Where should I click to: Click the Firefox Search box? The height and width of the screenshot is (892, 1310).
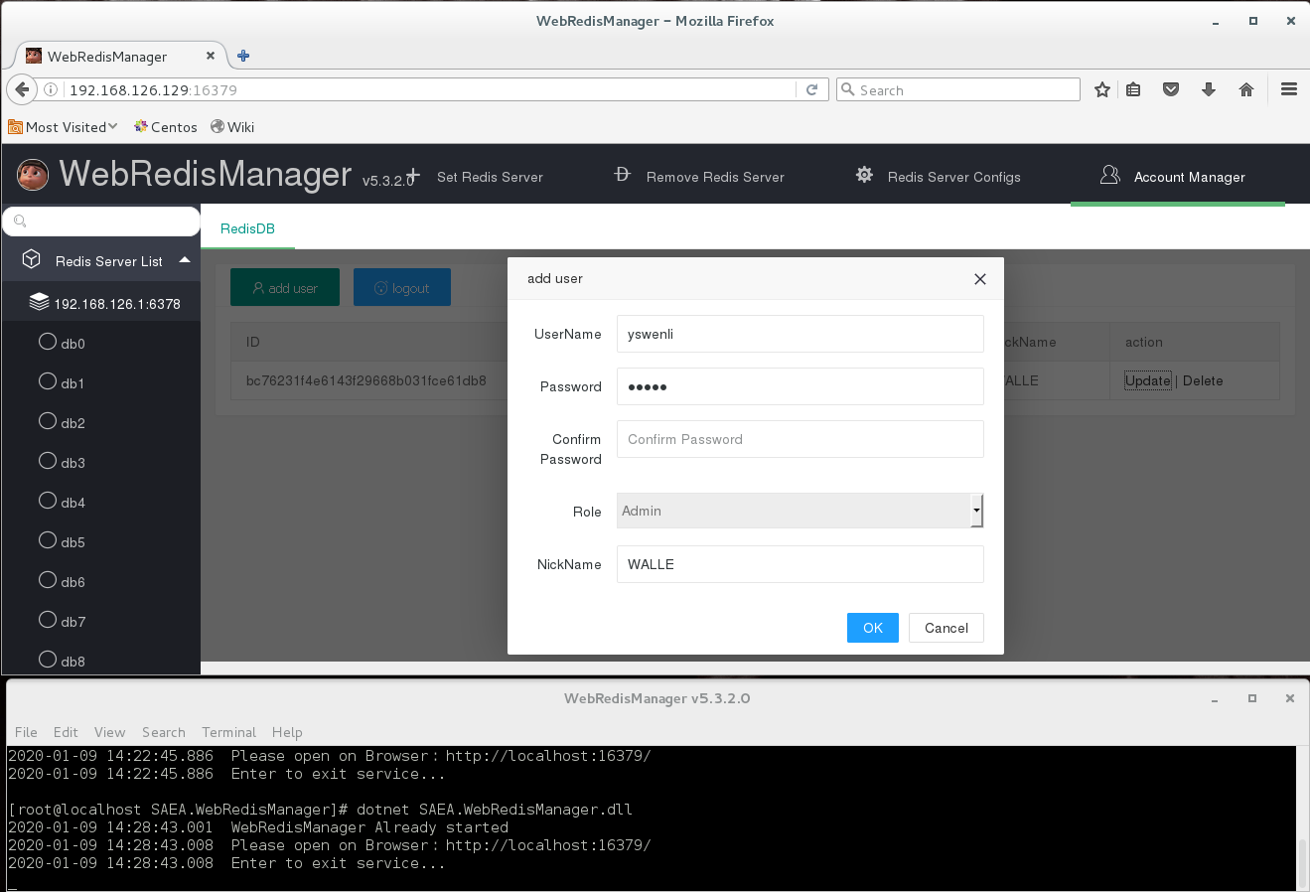[958, 89]
